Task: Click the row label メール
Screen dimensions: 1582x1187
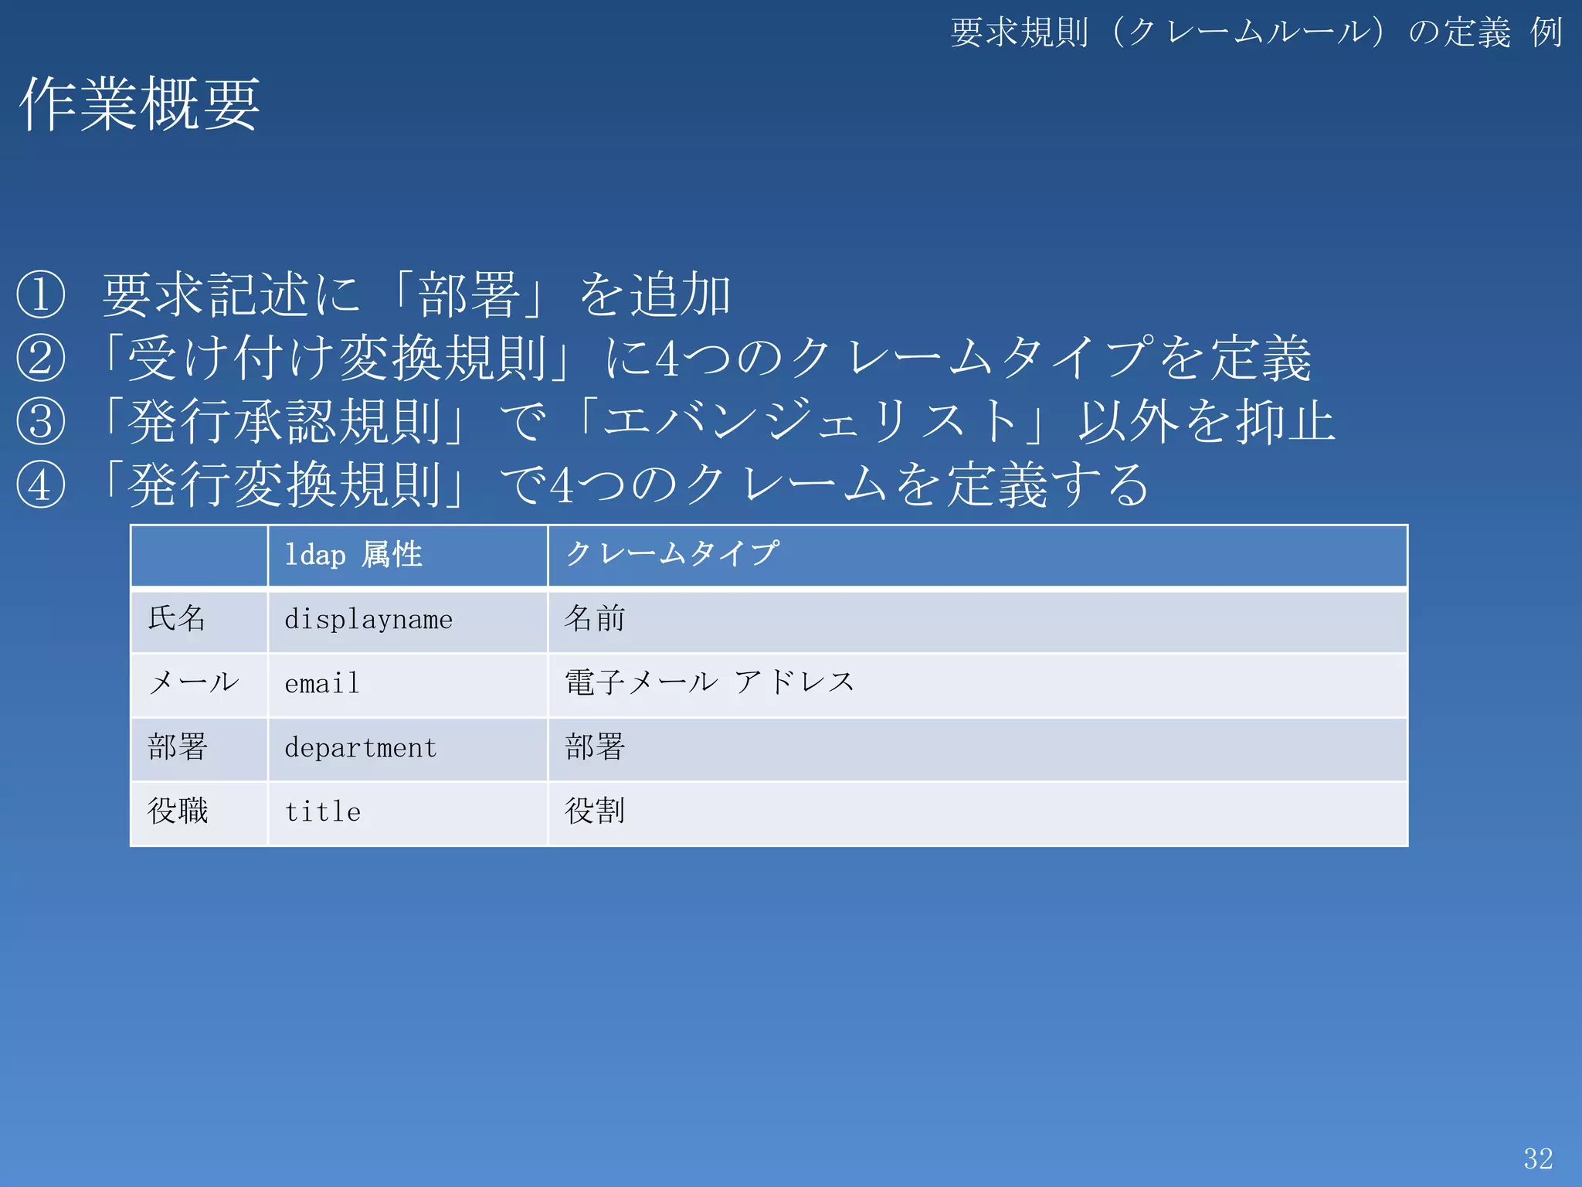Action: tap(199, 685)
